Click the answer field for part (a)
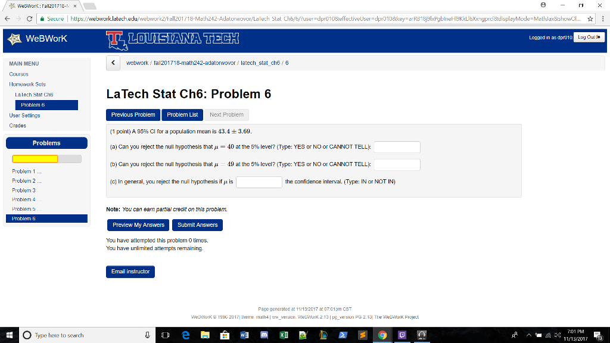610x343 pixels. coord(398,146)
